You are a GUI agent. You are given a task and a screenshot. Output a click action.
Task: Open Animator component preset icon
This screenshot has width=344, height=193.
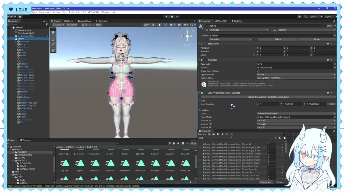tap(331, 60)
